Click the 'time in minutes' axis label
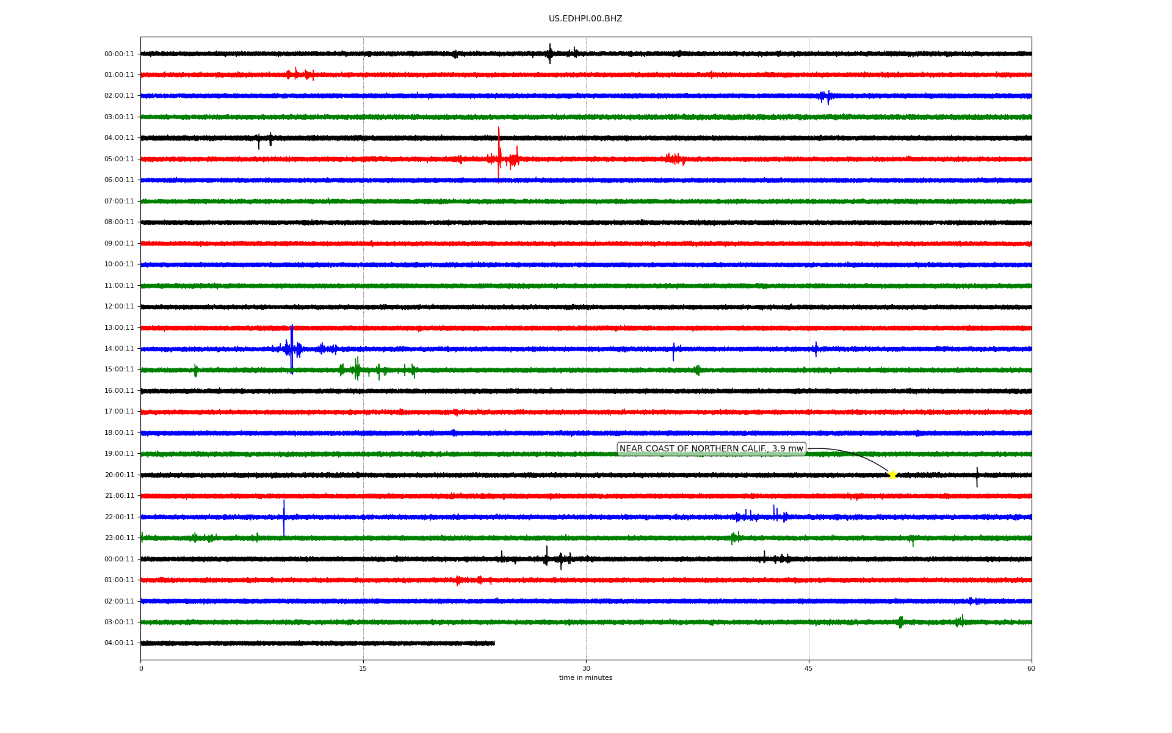Viewport: 1172px width, 733px height. point(585,677)
